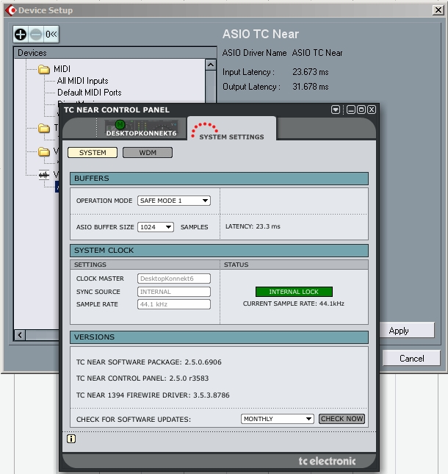This screenshot has height=474, width=448.
Task: Open the Operation Mode dropdown
Action: point(174,201)
